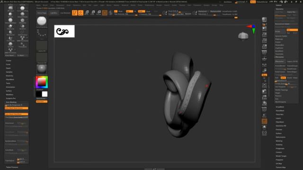This screenshot has height=170, width=303.
Task: Open the Render menu
Action: pos(159,5)
